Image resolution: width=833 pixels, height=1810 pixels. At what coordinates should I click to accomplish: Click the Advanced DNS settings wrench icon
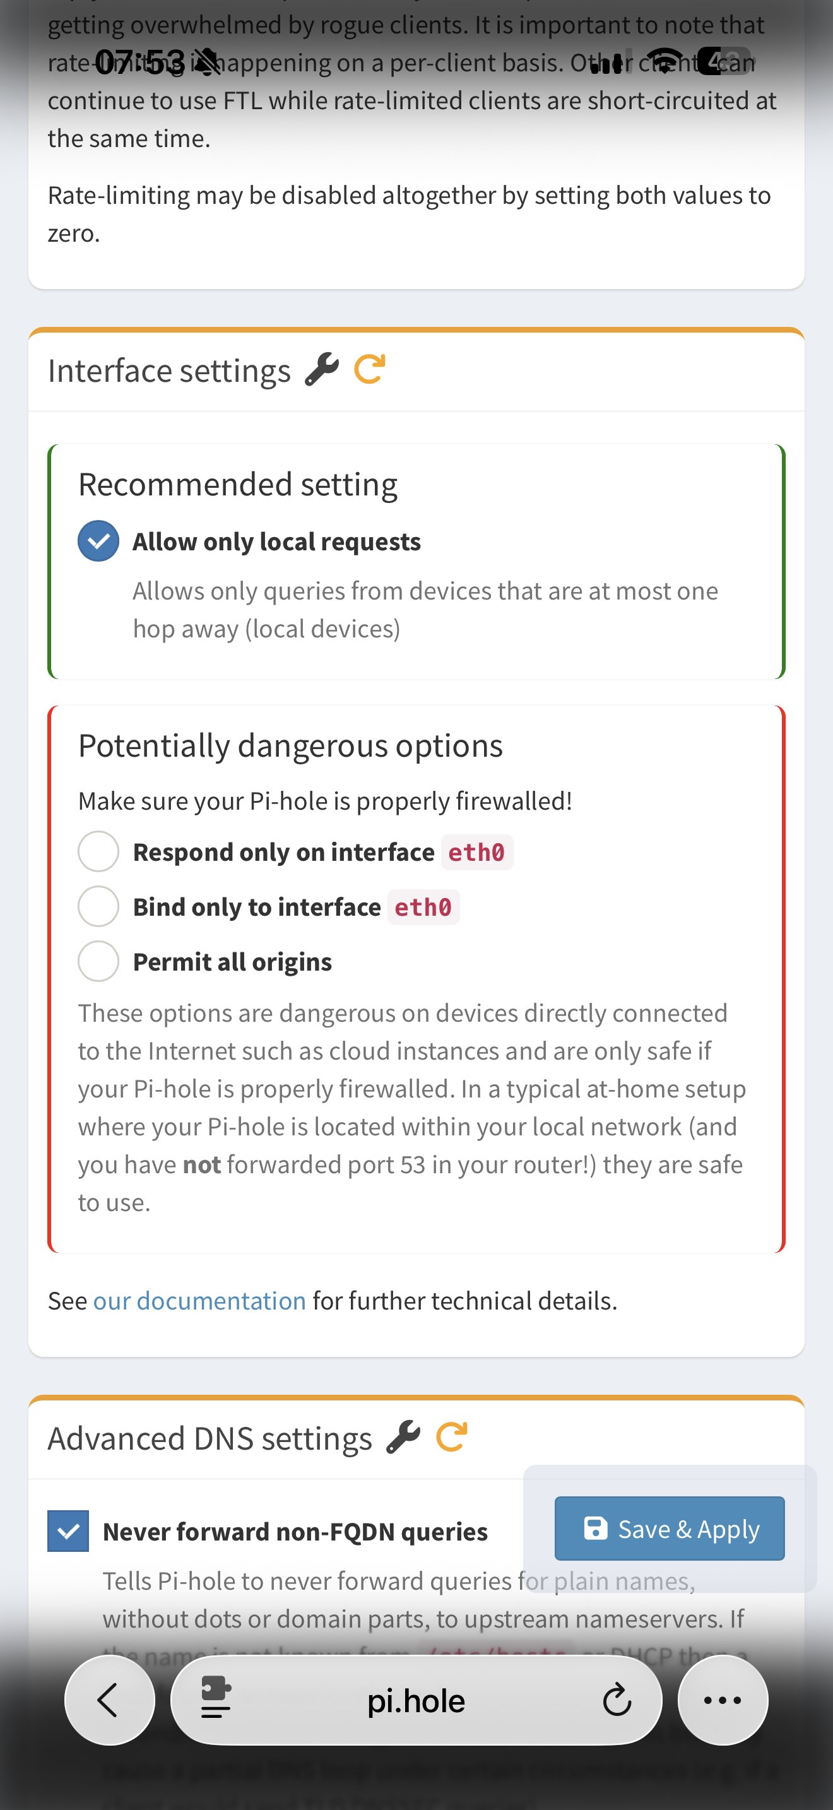(403, 1437)
